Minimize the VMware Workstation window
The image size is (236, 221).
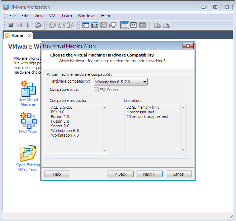pyautogui.click(x=203, y=7)
